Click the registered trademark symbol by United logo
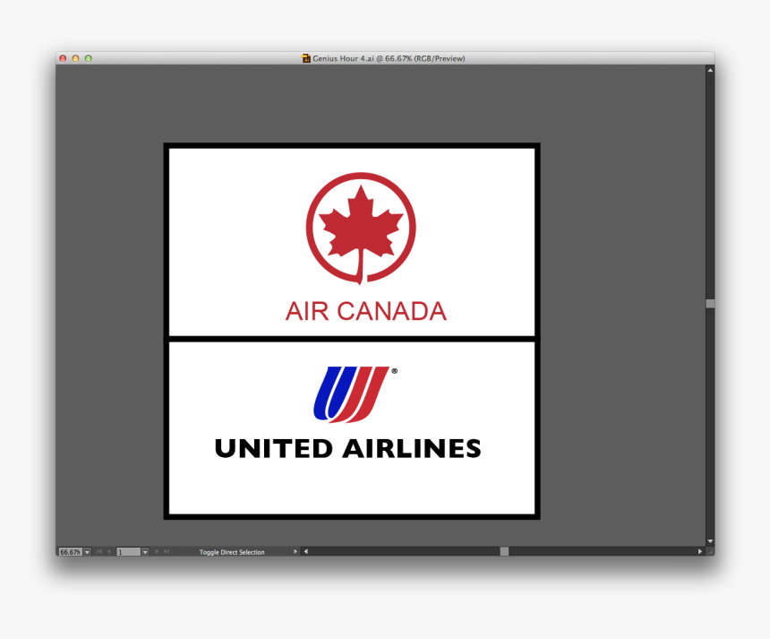The width and height of the screenshot is (770, 639). coord(394,371)
